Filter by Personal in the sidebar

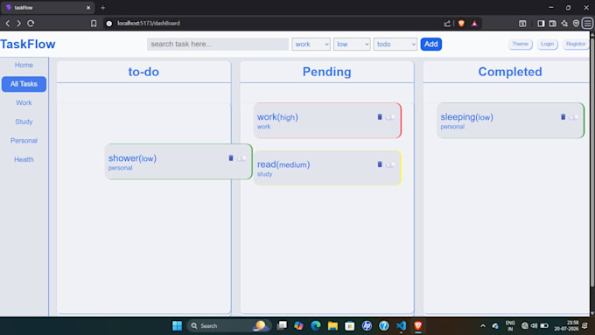pos(24,141)
